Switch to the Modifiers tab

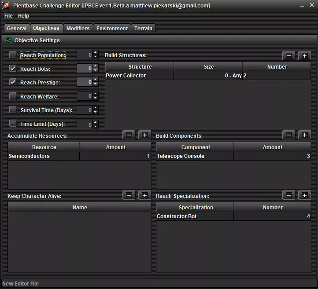[x=78, y=29]
